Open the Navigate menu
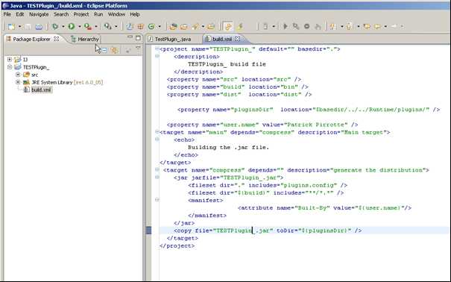Image resolution: width=451 pixels, height=282 pixels. point(39,14)
